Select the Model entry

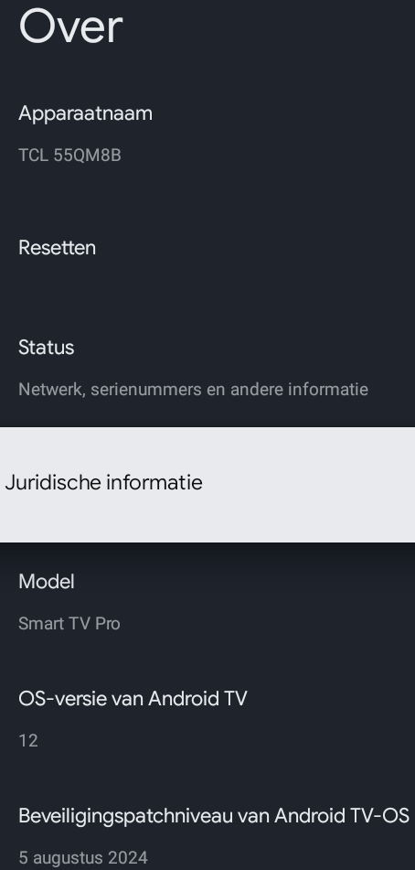207,602
